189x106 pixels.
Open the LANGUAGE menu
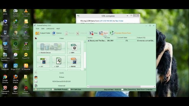[x=50, y=29]
